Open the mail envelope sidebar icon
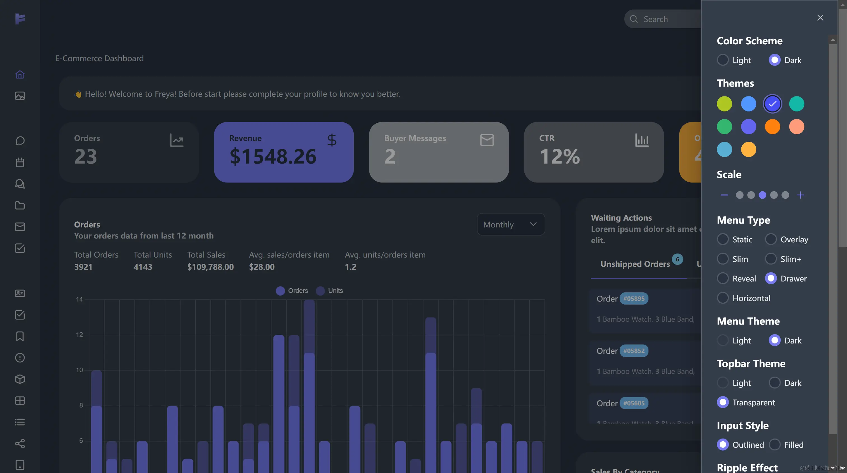847x473 pixels. [20, 227]
